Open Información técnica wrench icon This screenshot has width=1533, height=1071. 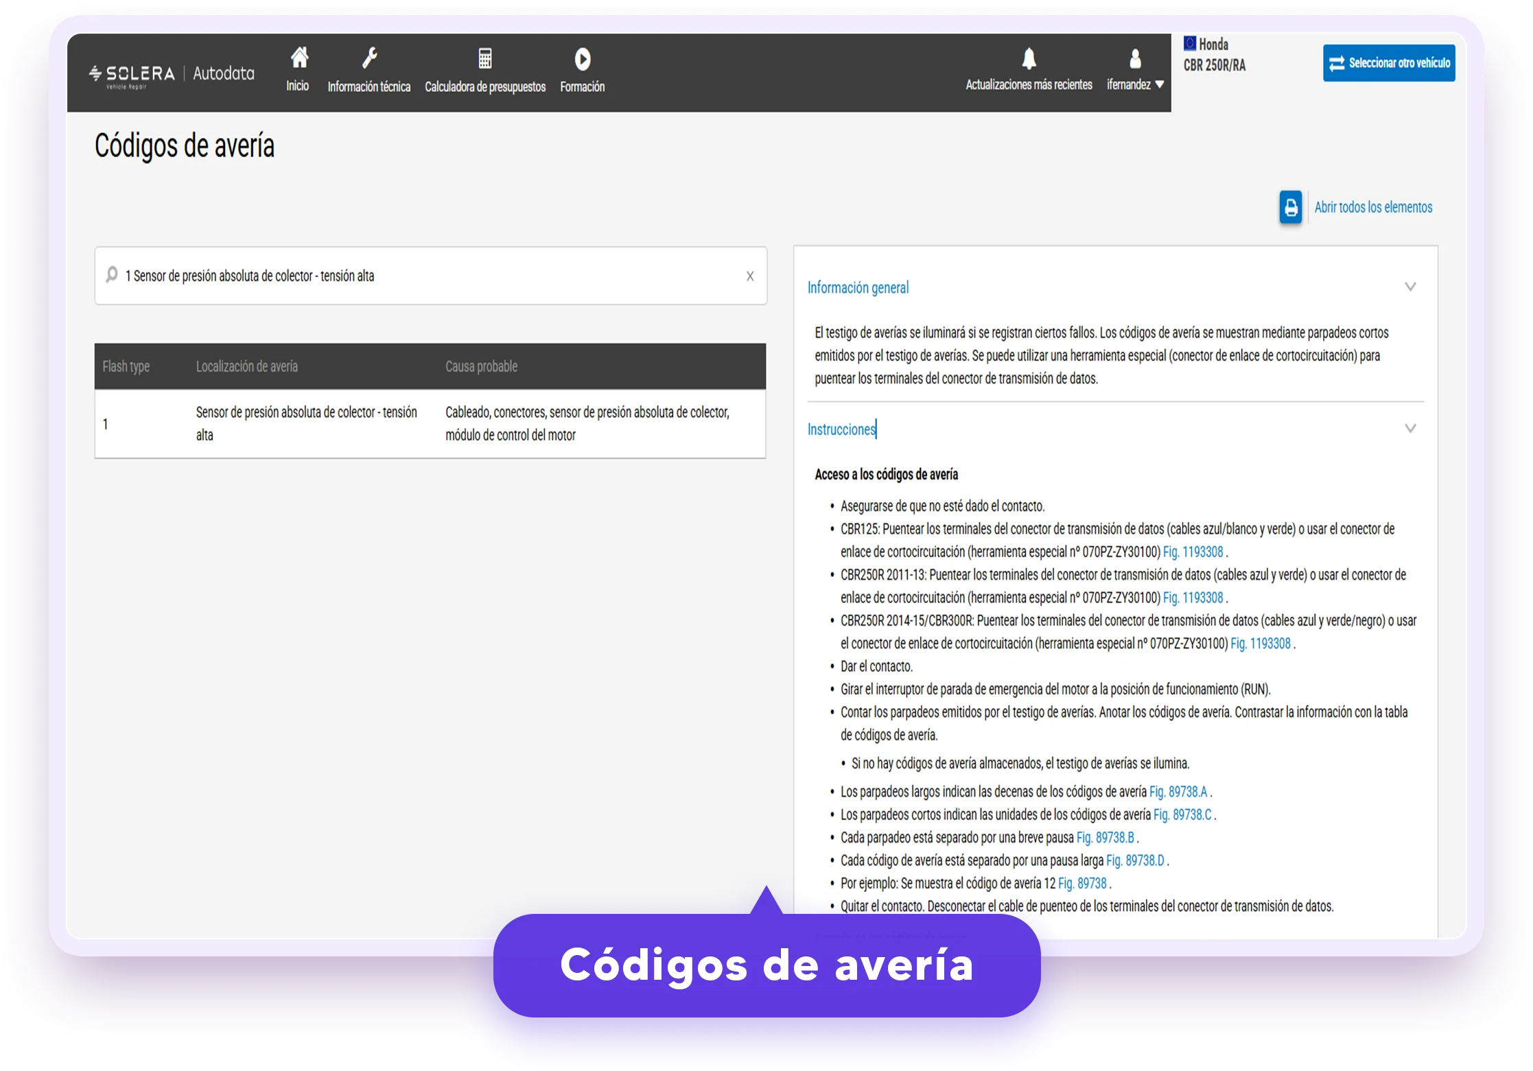pyautogui.click(x=369, y=58)
